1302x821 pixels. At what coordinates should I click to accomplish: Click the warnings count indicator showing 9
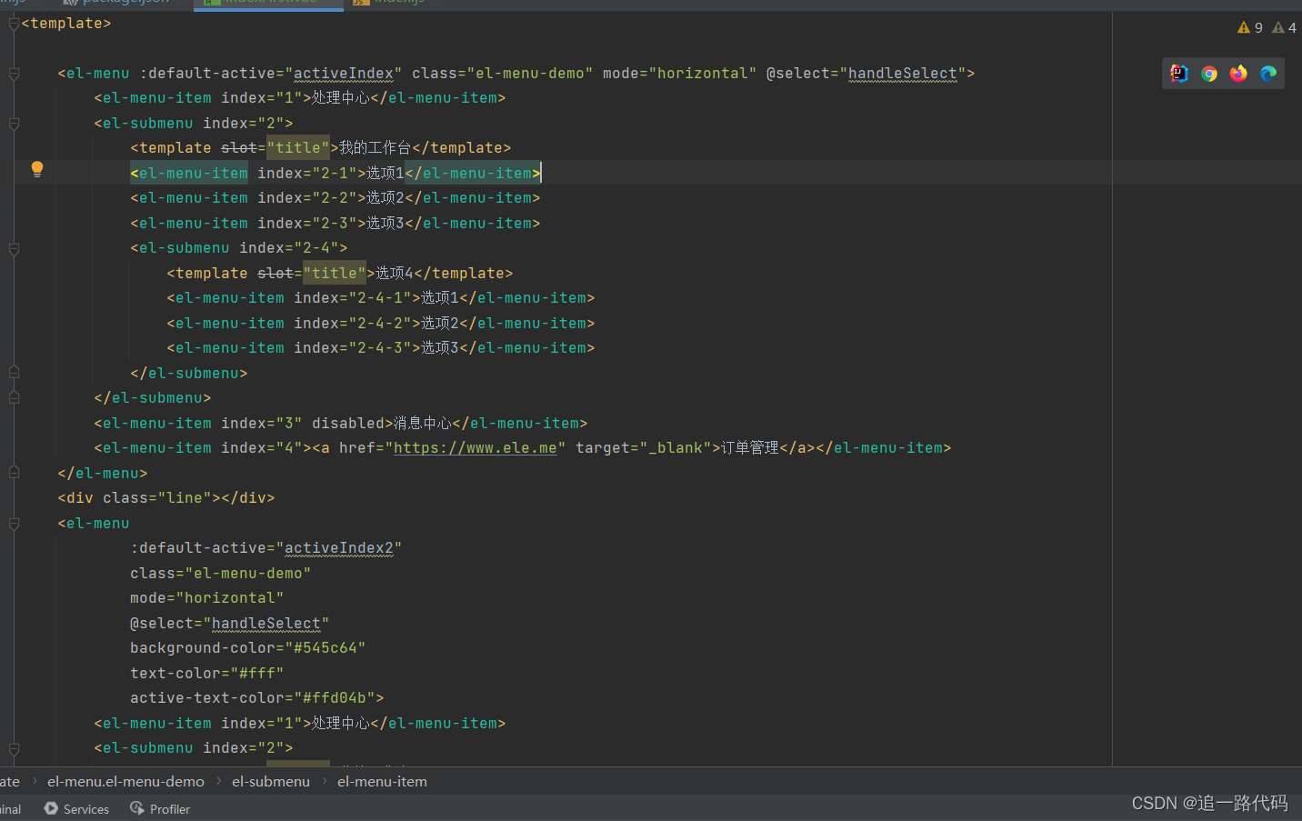point(1250,27)
